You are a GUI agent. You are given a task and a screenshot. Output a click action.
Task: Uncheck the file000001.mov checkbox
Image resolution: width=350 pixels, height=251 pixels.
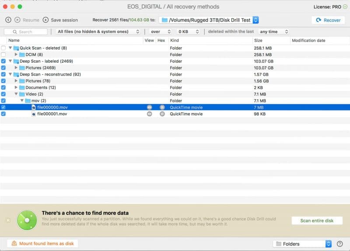[3, 114]
